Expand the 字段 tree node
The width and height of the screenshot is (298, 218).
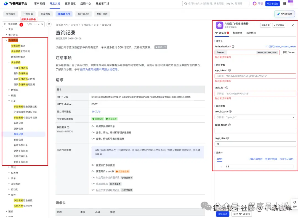9,167
